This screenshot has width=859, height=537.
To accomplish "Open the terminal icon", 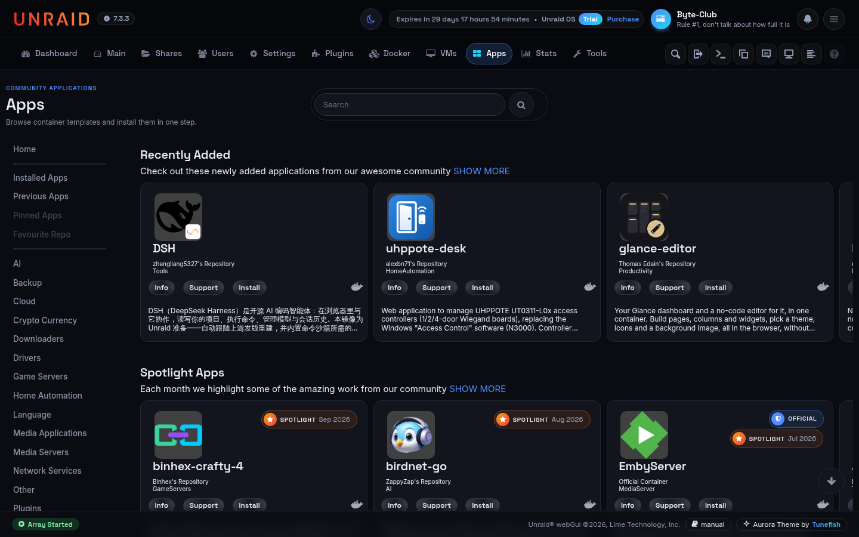I will (x=721, y=54).
